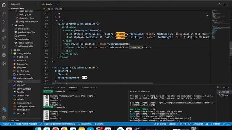Open .watchmanconfig file
Image resolution: width=232 pixels, height=130 pixels.
tap(25, 78)
